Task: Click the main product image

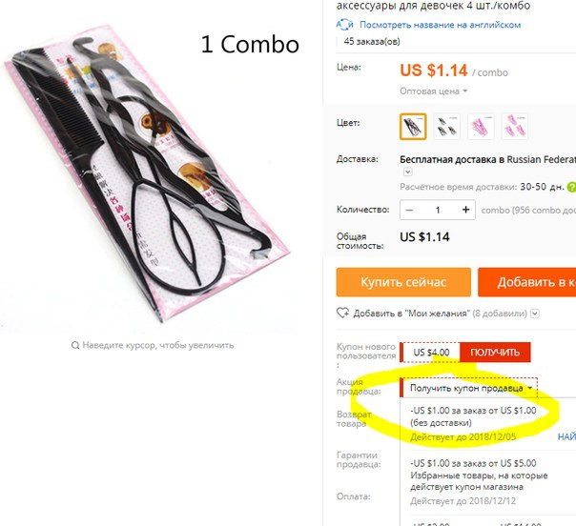Action: pyautogui.click(x=147, y=176)
